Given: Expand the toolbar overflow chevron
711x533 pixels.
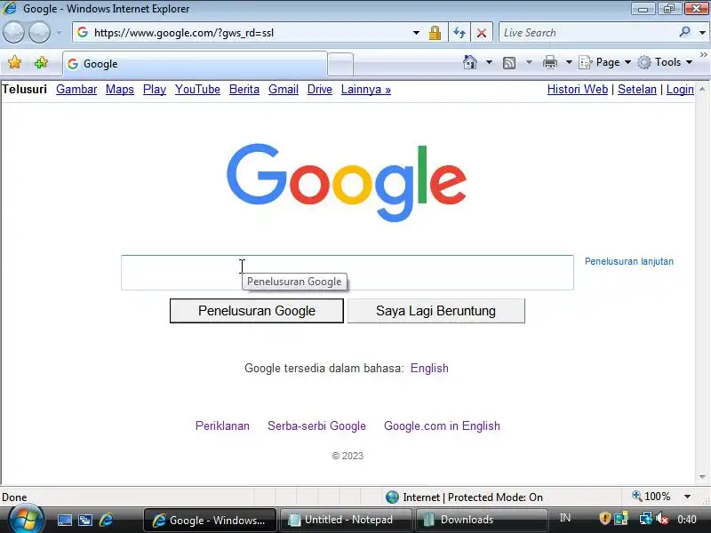Looking at the screenshot, I should [x=704, y=54].
